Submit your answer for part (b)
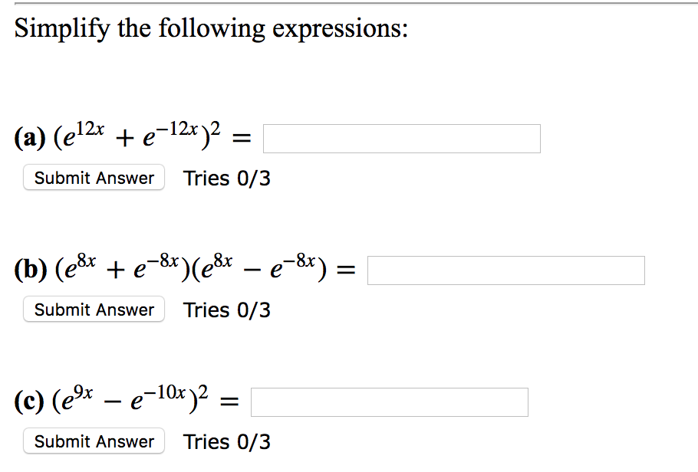 [x=94, y=310]
